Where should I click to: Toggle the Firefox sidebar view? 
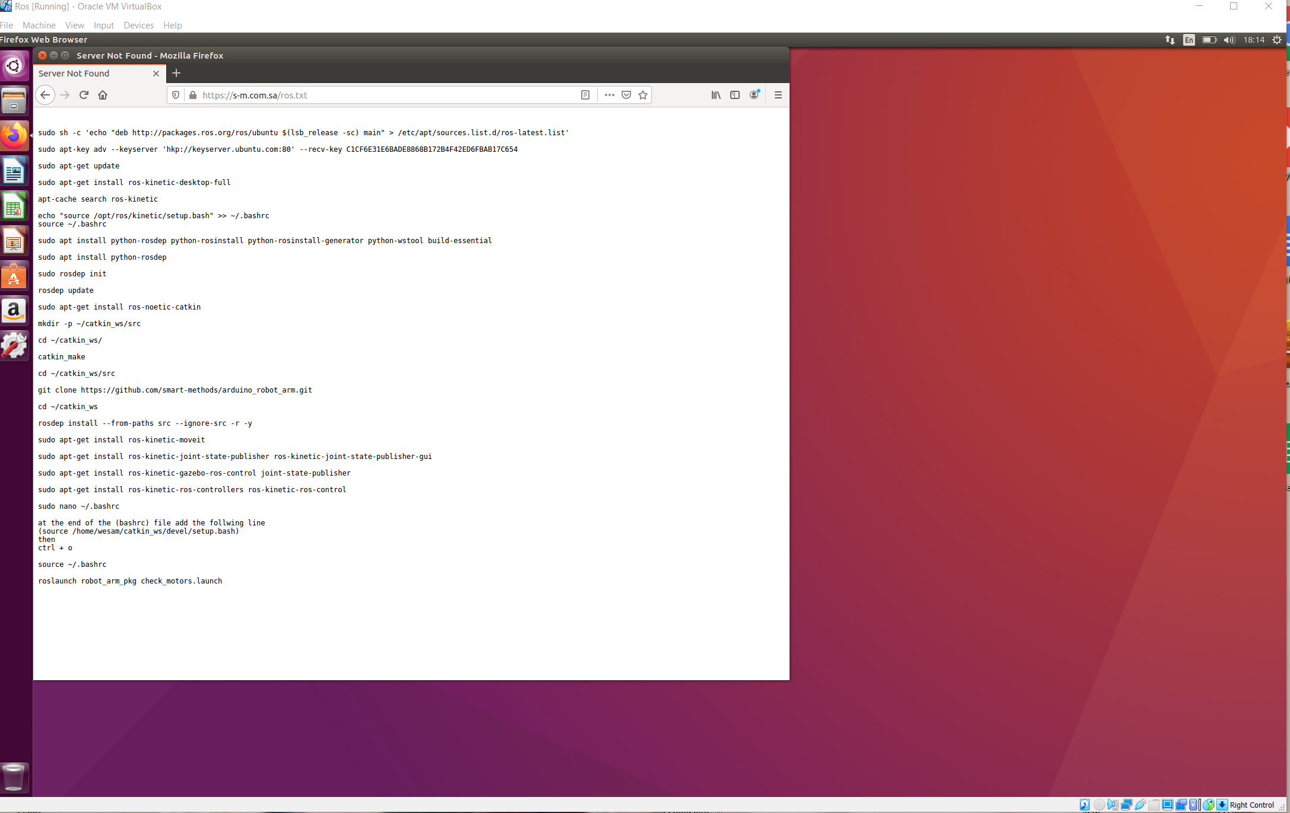pos(735,95)
